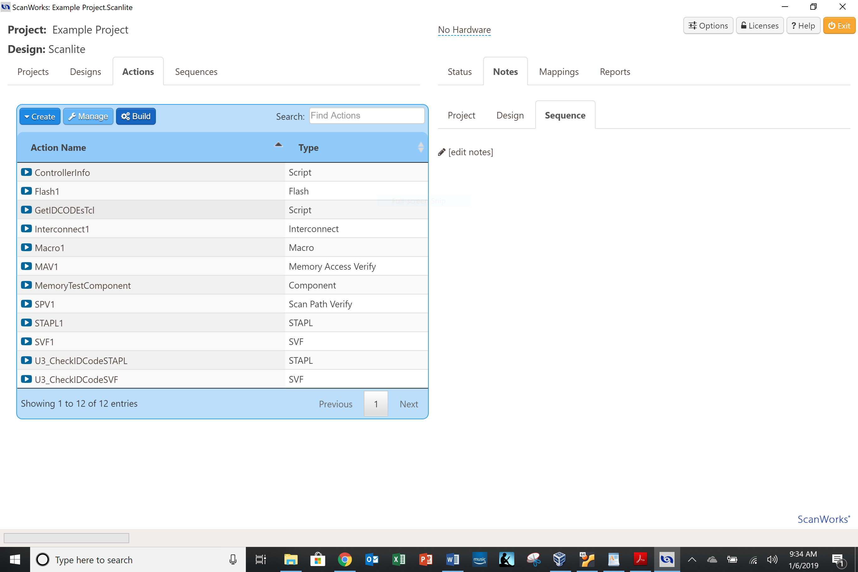The width and height of the screenshot is (858, 572).
Task: Run the SPV1 action play icon
Action: [x=26, y=304]
